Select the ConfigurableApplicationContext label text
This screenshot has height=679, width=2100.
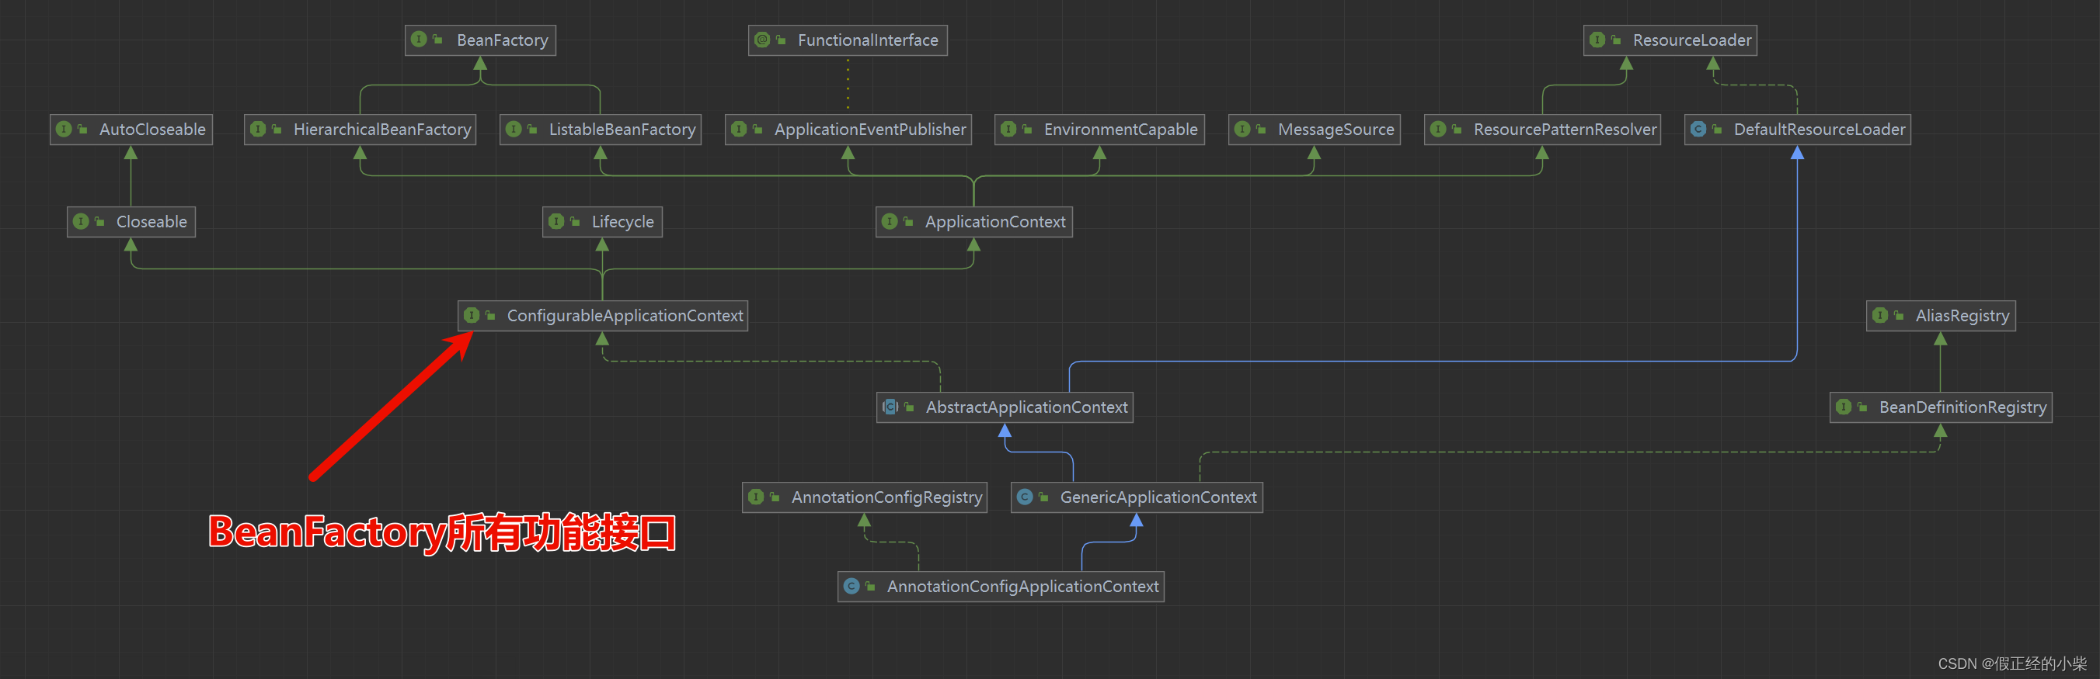[625, 315]
